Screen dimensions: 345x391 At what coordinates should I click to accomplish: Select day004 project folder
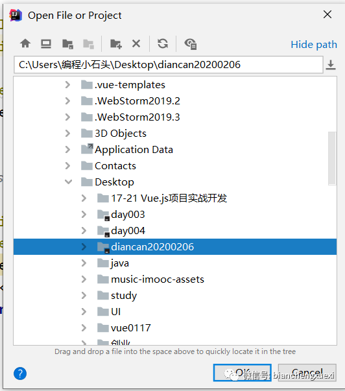click(128, 231)
